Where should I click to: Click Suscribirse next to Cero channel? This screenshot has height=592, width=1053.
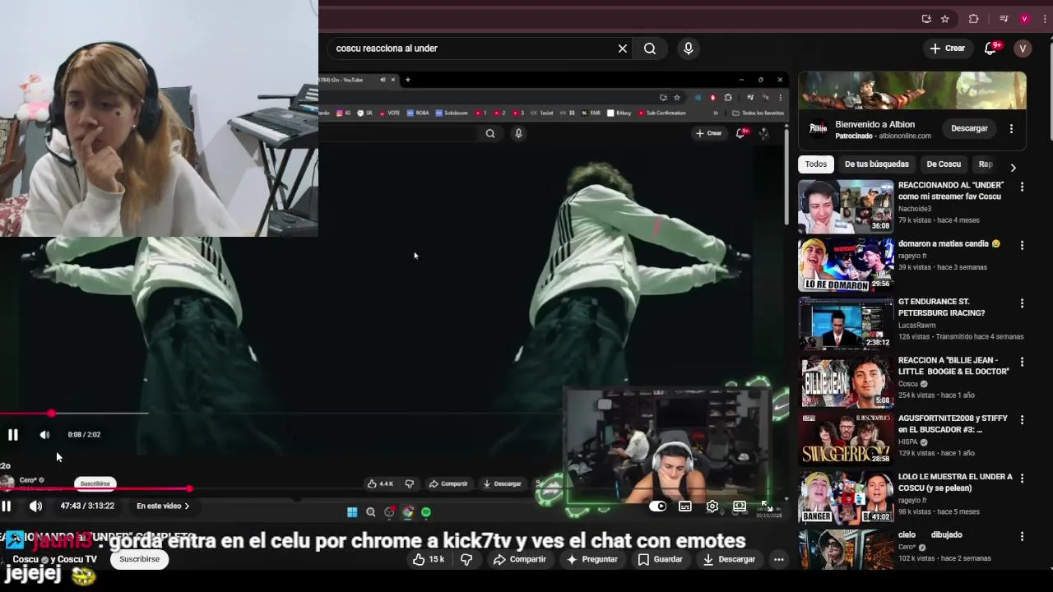(95, 483)
